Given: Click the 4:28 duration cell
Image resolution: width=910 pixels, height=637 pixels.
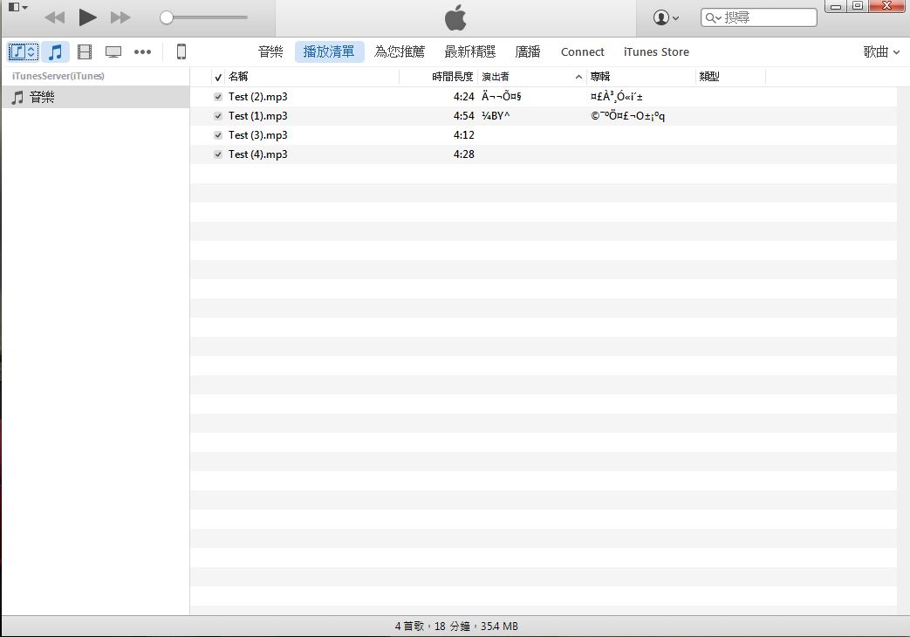Looking at the screenshot, I should (x=463, y=154).
